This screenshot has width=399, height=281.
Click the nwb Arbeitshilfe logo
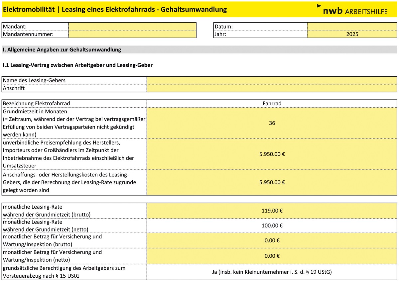pos(352,10)
